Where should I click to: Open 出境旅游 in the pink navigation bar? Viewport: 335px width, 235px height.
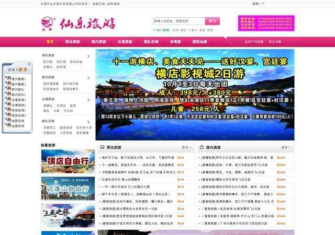click(125, 42)
